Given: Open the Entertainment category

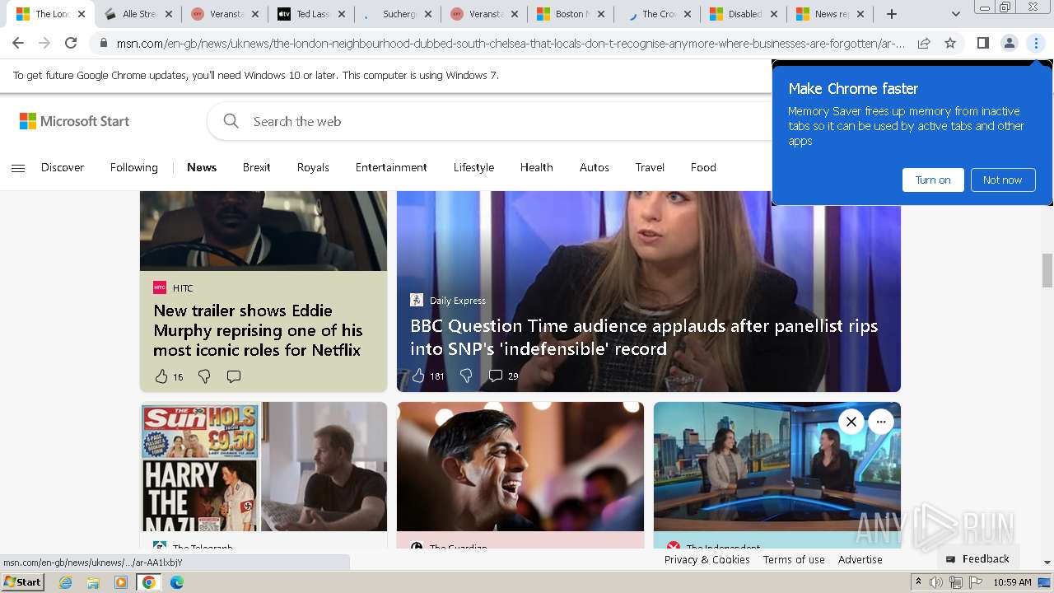Looking at the screenshot, I should [391, 167].
